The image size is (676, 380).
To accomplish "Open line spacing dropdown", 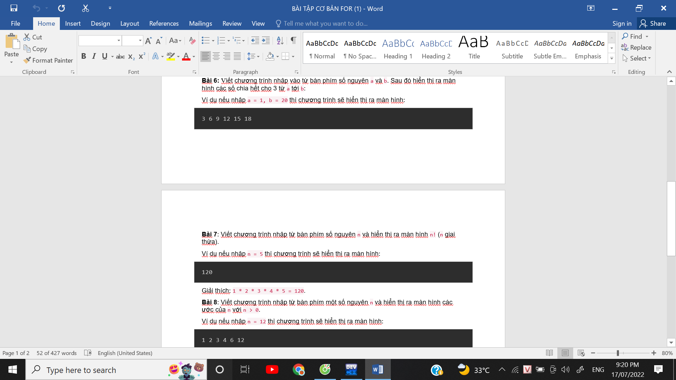I will (x=253, y=56).
